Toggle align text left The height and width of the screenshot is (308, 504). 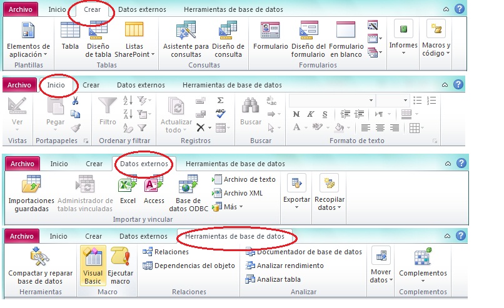coord(365,128)
